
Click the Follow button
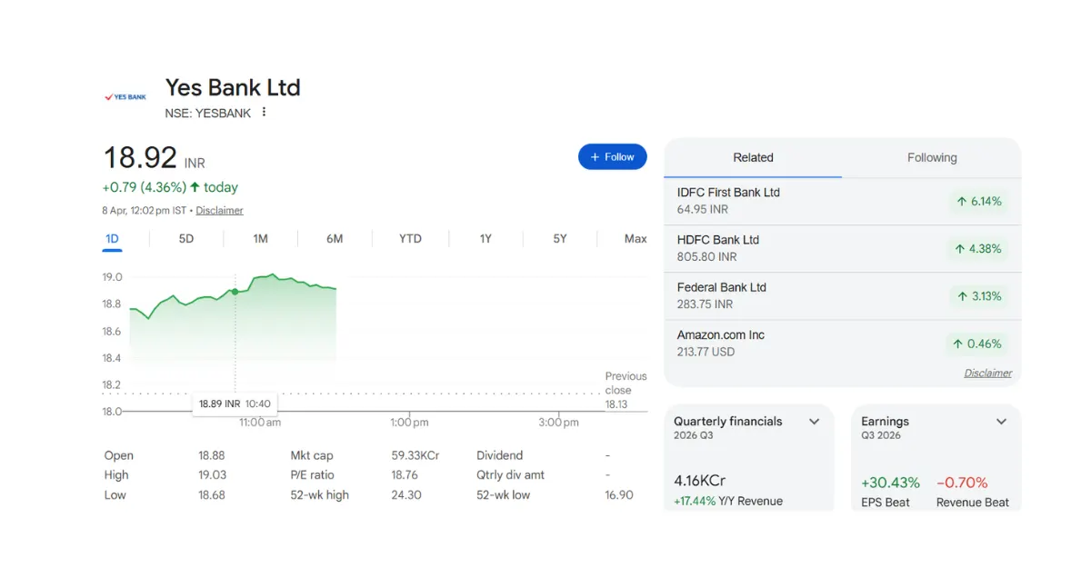tap(612, 157)
